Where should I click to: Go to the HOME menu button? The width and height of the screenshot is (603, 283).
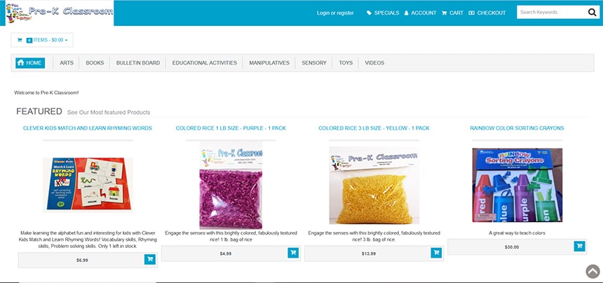(x=30, y=63)
